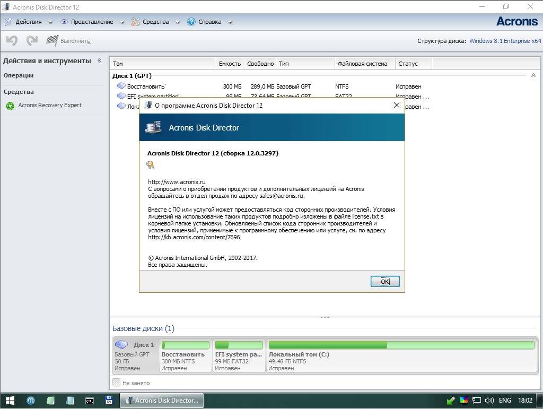This screenshot has height=409, width=543.
Task: Click OK in the about dialog
Action: tap(385, 282)
